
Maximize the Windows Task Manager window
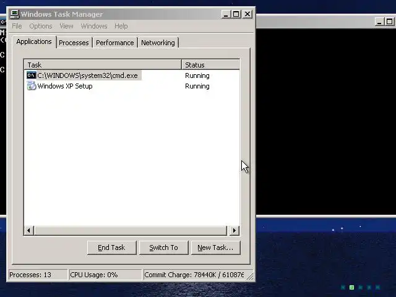click(x=236, y=14)
